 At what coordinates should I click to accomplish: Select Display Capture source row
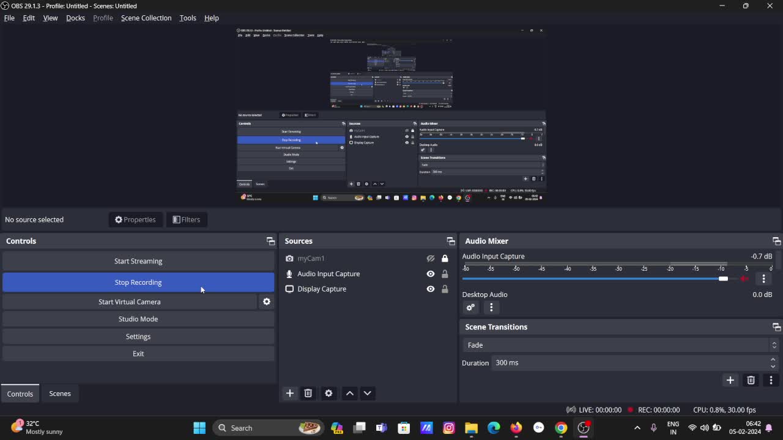pyautogui.click(x=367, y=289)
